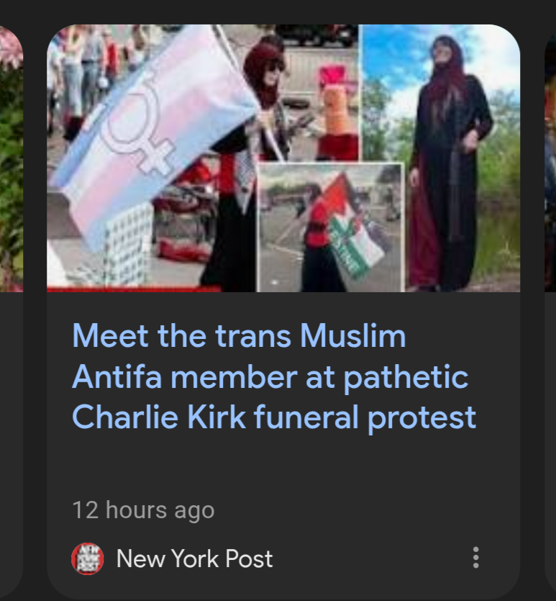The height and width of the screenshot is (601, 556).
Task: Click the '12 hours ago' timestamp
Action: click(x=143, y=510)
